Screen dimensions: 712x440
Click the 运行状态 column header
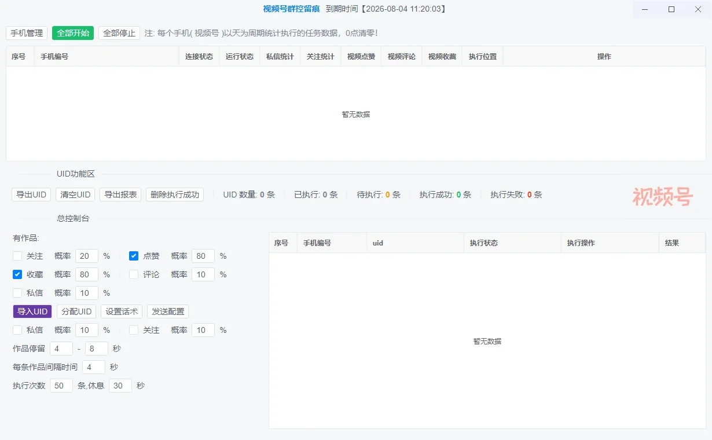pyautogui.click(x=240, y=57)
